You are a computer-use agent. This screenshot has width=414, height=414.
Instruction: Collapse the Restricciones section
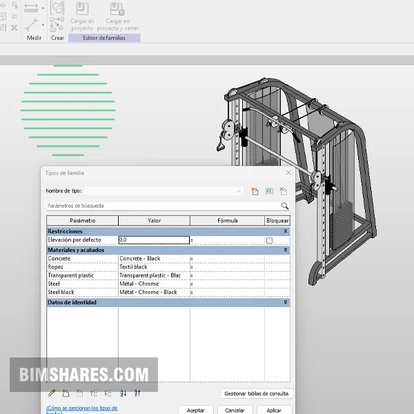[286, 231]
